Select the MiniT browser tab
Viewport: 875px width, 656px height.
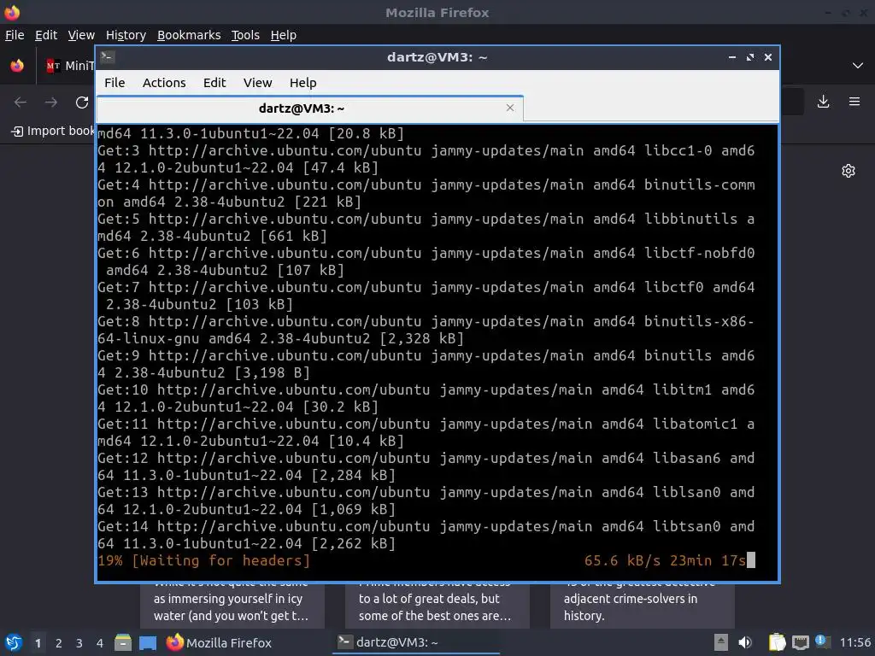point(68,66)
